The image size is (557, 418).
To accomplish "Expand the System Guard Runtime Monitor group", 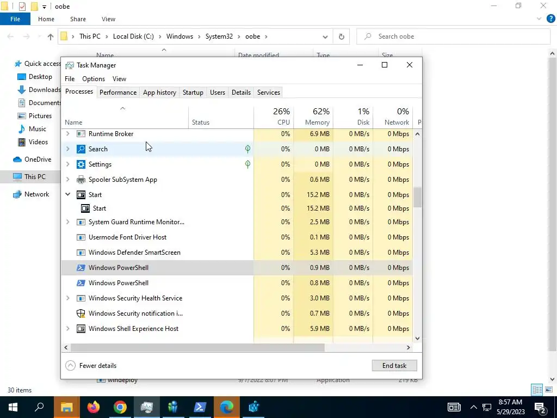I will (67, 222).
